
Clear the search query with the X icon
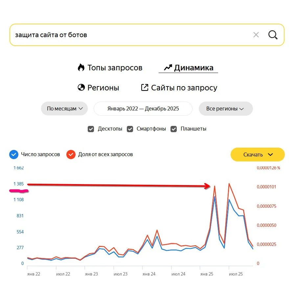pos(256,35)
